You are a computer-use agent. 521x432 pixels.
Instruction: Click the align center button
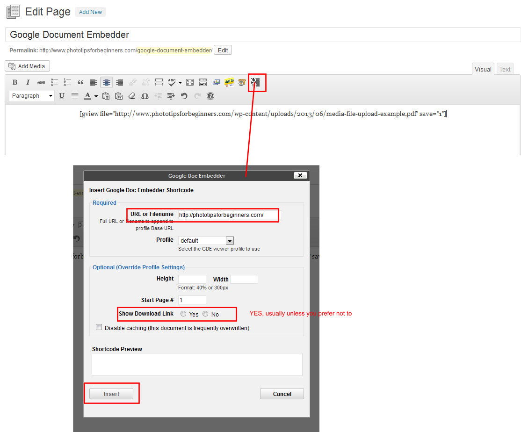107,82
